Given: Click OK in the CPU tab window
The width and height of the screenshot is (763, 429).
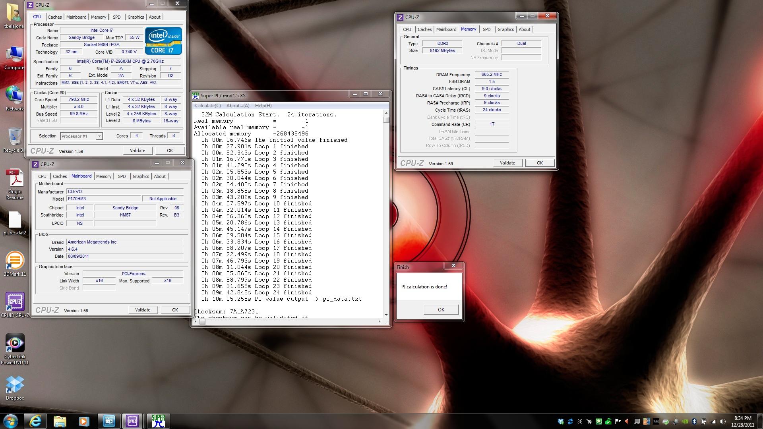Looking at the screenshot, I should [170, 151].
